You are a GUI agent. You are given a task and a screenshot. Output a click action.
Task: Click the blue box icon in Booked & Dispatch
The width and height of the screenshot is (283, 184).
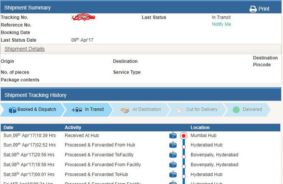13,110
